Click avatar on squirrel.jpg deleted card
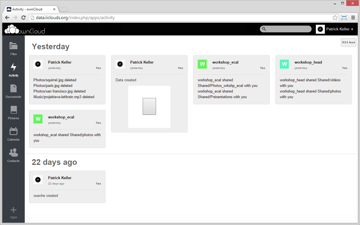Image resolution: width=360 pixels, height=225 pixels. [38, 64]
